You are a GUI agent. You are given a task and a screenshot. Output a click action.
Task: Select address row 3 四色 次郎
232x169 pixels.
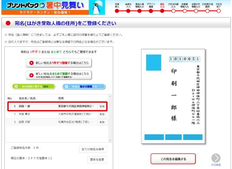[57, 122]
